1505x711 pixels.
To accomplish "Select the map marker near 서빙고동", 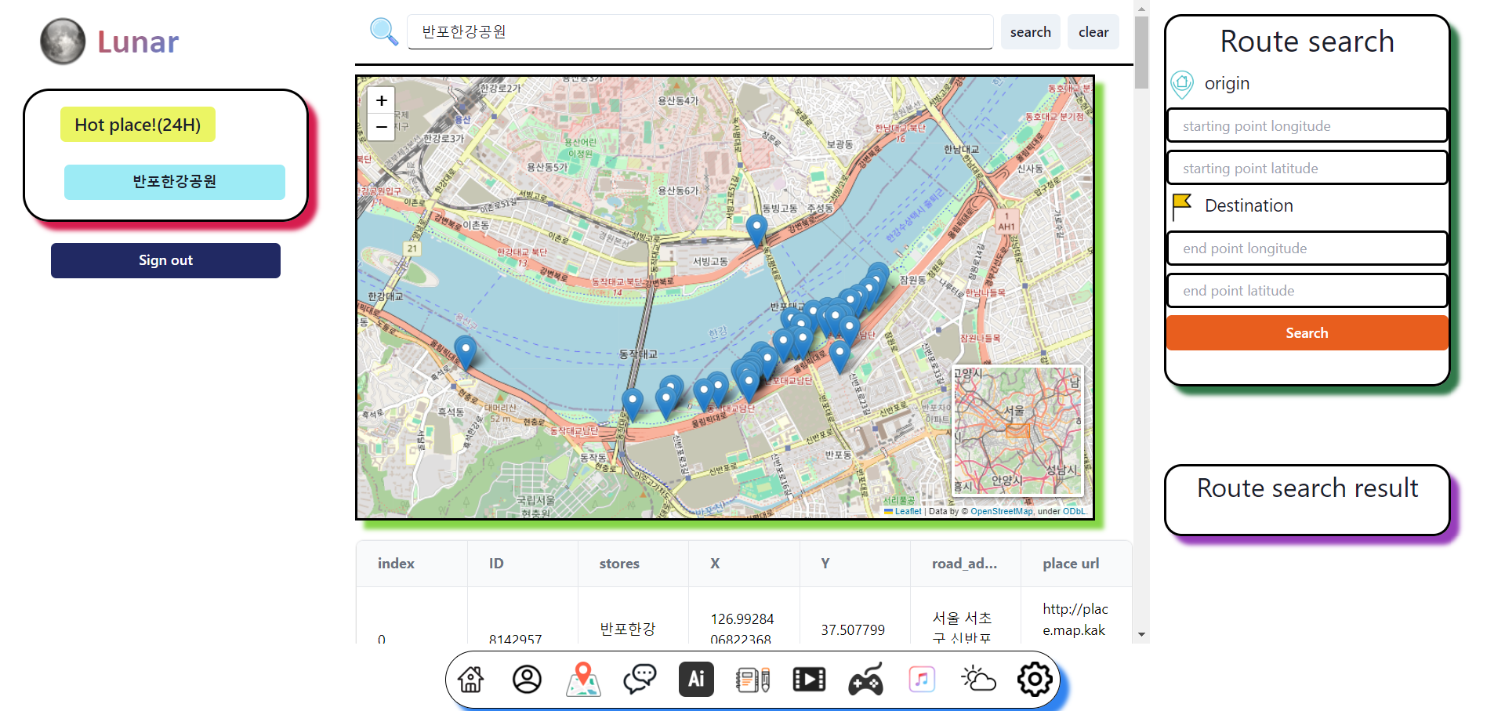I will tap(756, 230).
